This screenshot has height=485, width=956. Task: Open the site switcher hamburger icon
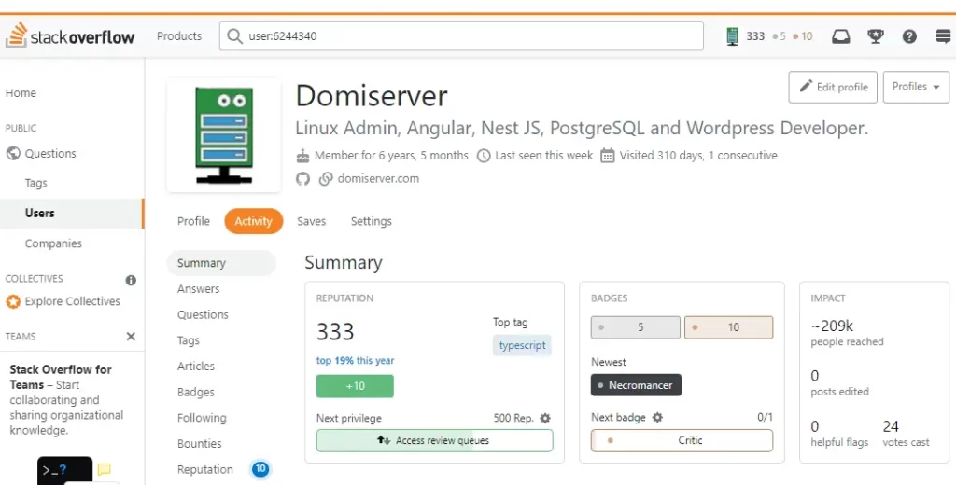[940, 36]
